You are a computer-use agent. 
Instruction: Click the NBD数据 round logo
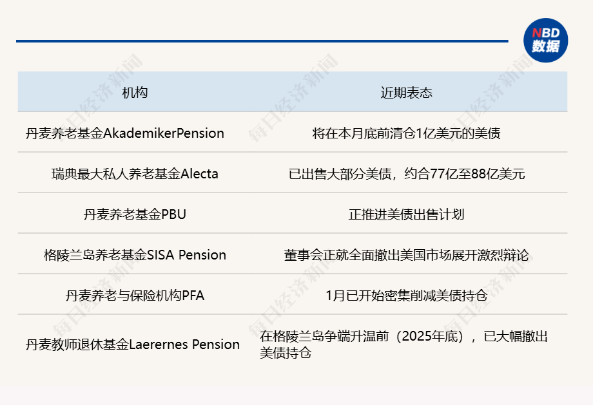pos(545,41)
